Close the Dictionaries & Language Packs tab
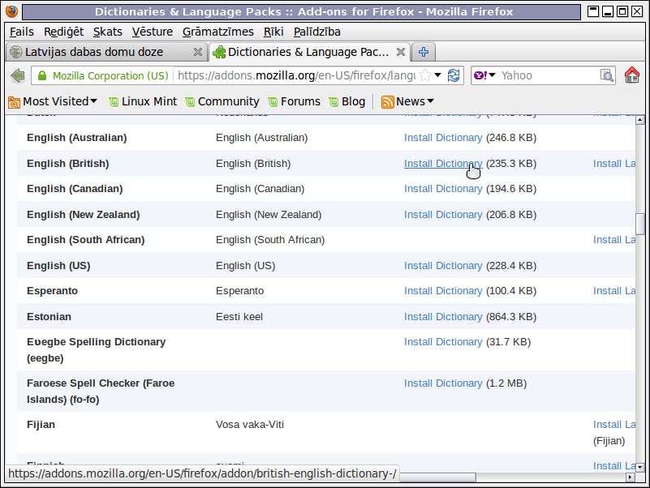The width and height of the screenshot is (650, 488). coord(400,52)
